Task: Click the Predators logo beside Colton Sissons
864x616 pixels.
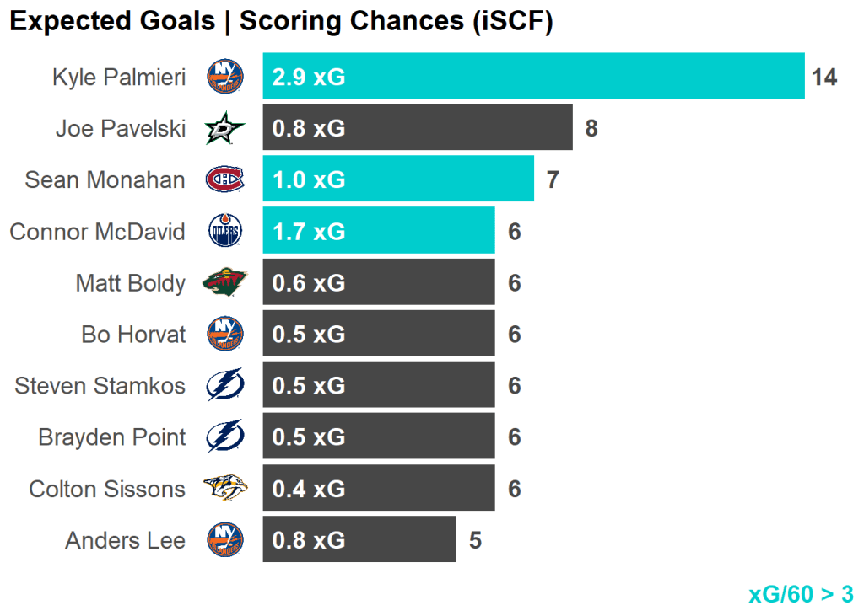Action: pos(225,489)
